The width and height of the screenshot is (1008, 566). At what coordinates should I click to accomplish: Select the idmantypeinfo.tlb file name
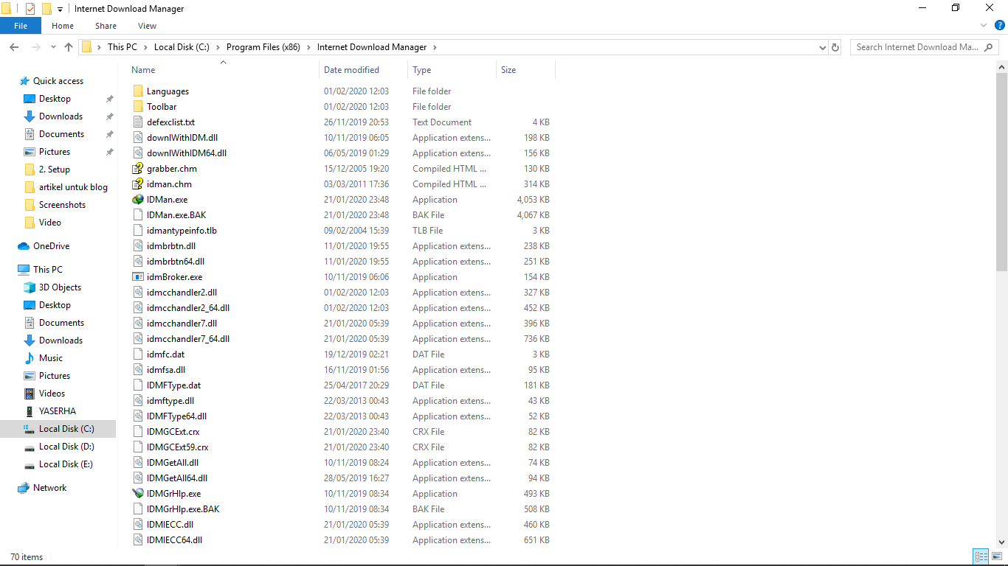(182, 231)
